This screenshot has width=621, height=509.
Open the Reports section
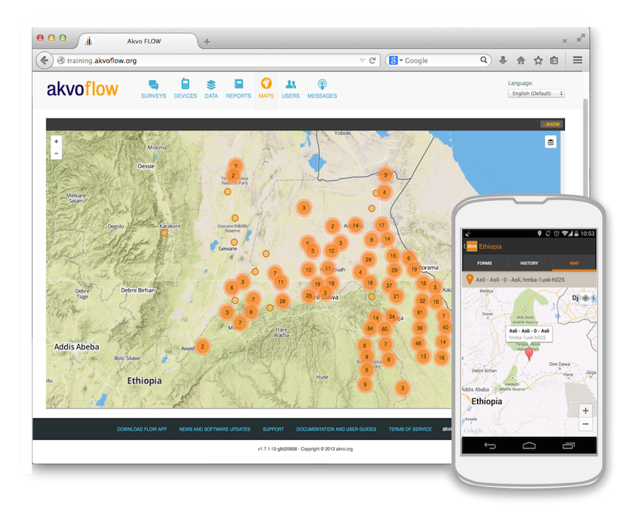(238, 89)
